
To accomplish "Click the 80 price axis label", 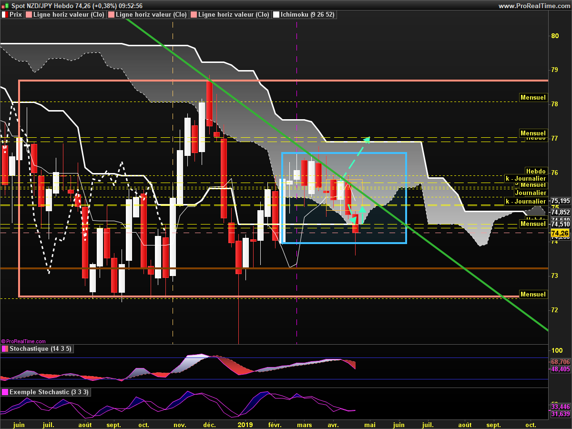I will [555, 36].
